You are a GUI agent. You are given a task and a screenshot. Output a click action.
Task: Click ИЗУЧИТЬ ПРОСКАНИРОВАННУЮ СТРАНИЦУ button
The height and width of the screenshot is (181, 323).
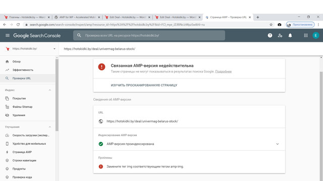coord(144,85)
